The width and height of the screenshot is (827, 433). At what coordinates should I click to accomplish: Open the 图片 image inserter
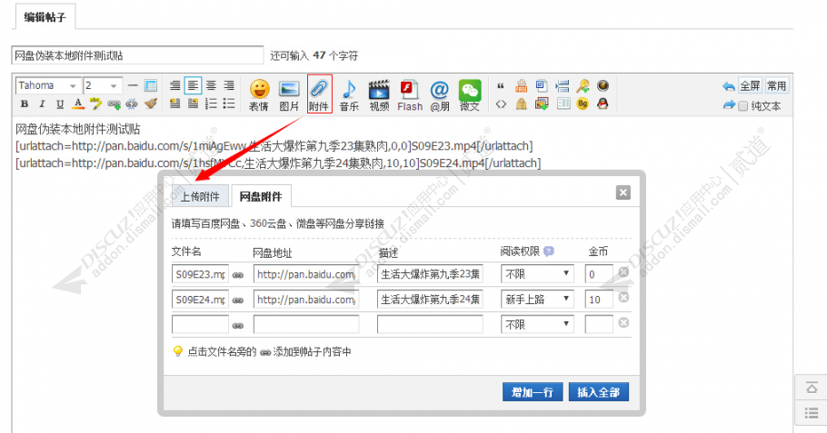click(289, 95)
